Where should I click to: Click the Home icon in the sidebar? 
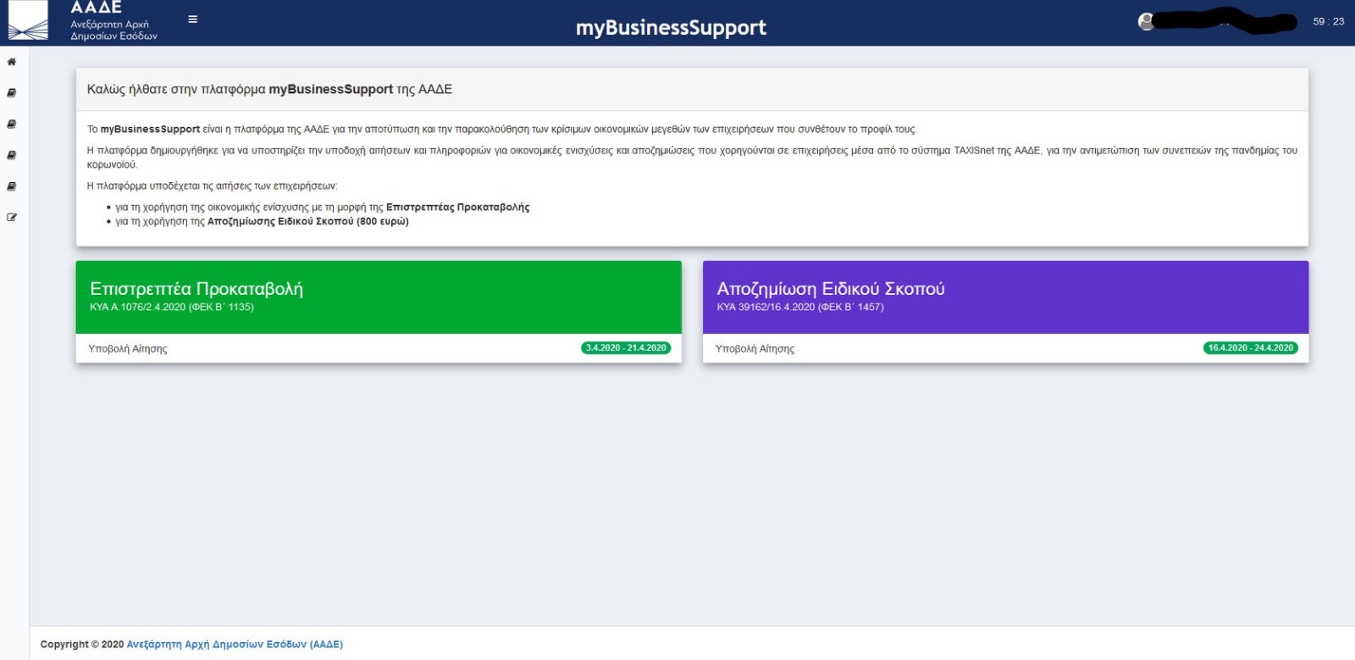(12, 62)
